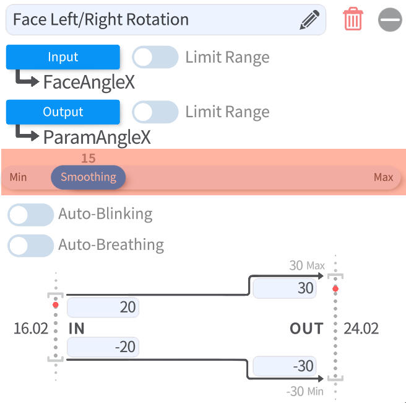Collapse parameter with gray minus icon

(x=390, y=20)
